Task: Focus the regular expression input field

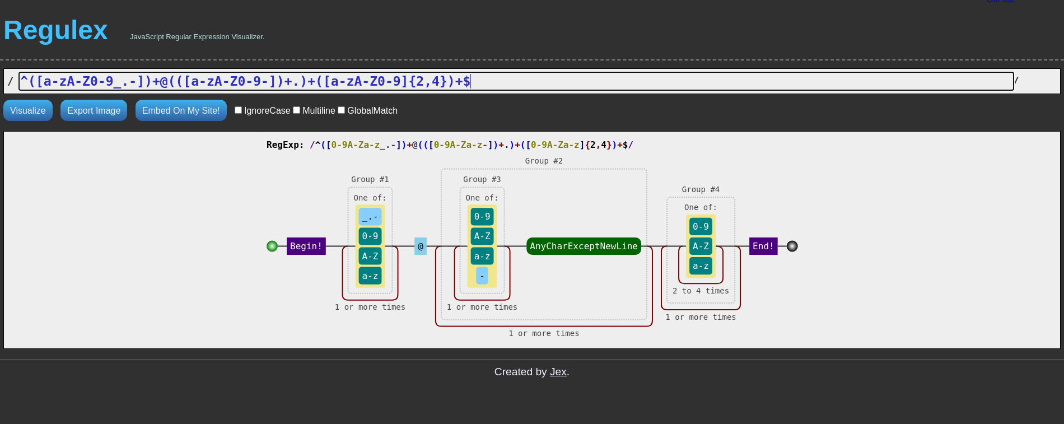Action: click(515, 81)
